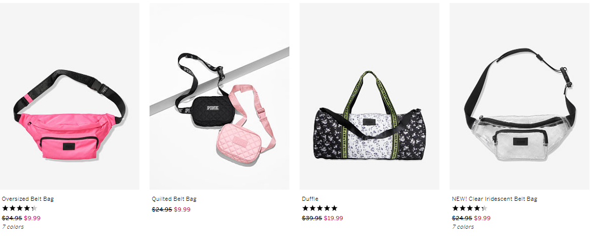
Task: Click 7 colors under Clear Iridescent Belt Bag
Action: click(x=463, y=227)
